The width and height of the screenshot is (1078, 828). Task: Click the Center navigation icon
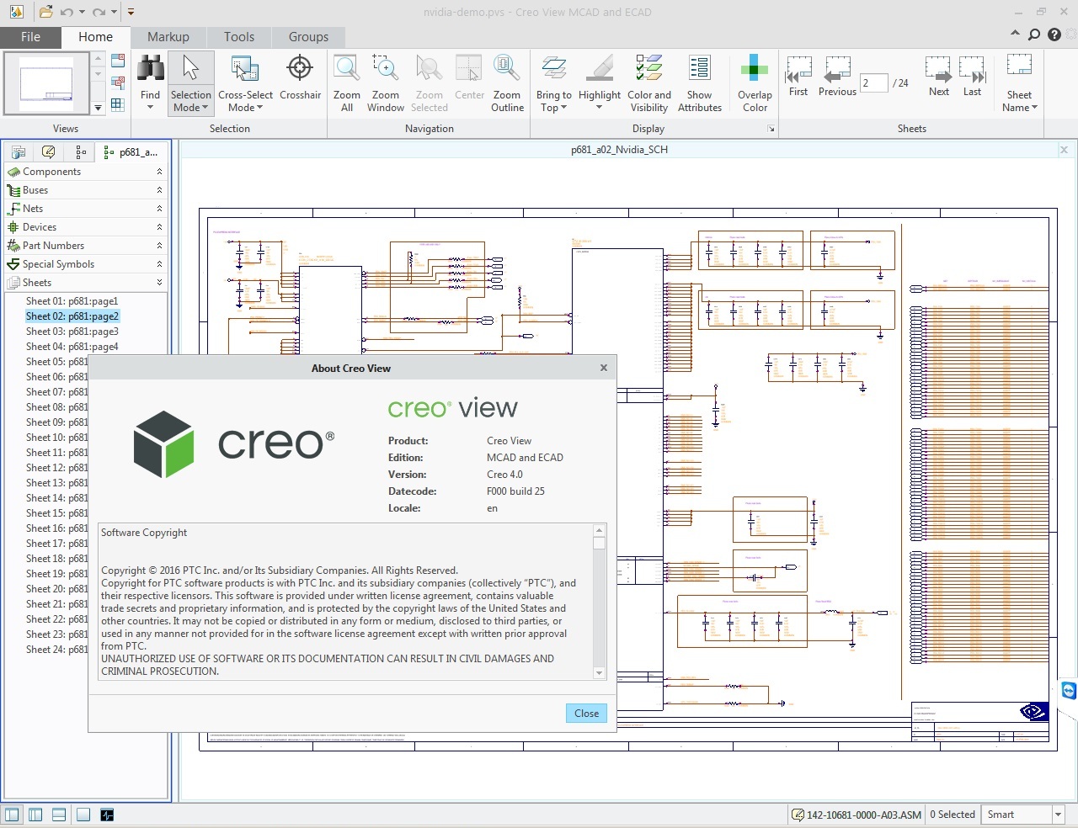(469, 68)
